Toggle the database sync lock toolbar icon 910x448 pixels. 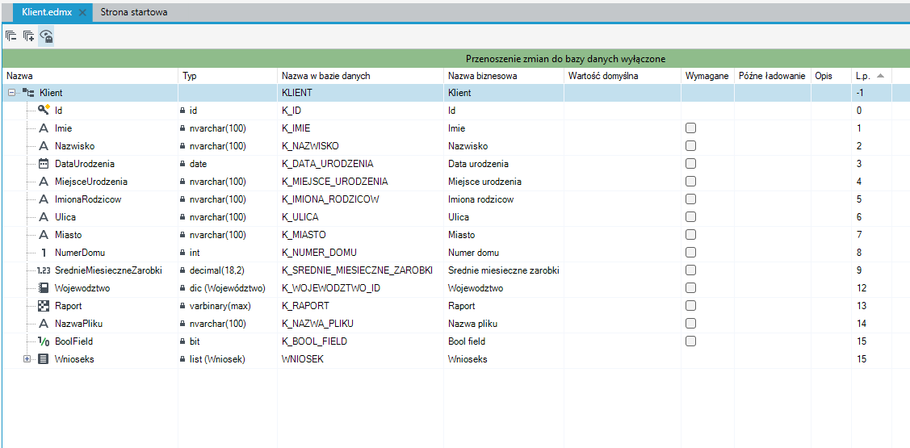[47, 36]
